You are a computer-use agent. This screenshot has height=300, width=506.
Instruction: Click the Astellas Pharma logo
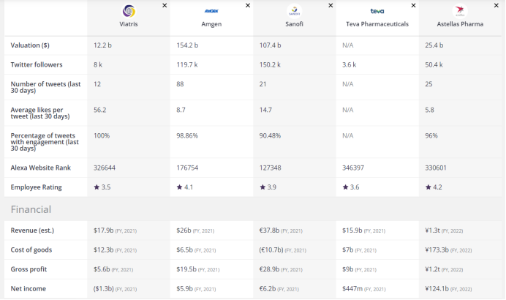click(460, 11)
